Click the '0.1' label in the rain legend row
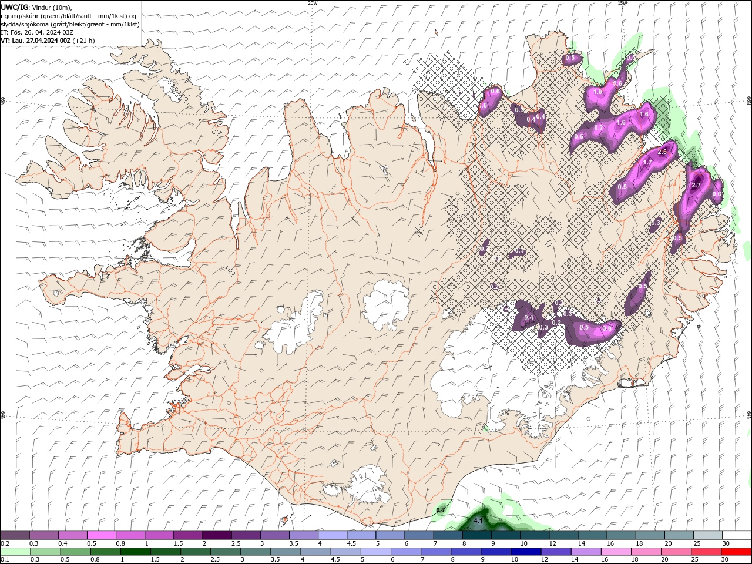The image size is (752, 564). point(5,560)
